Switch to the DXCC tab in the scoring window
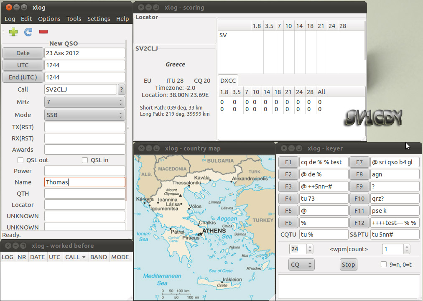Viewport: 423px width, 301px height. tap(228, 80)
